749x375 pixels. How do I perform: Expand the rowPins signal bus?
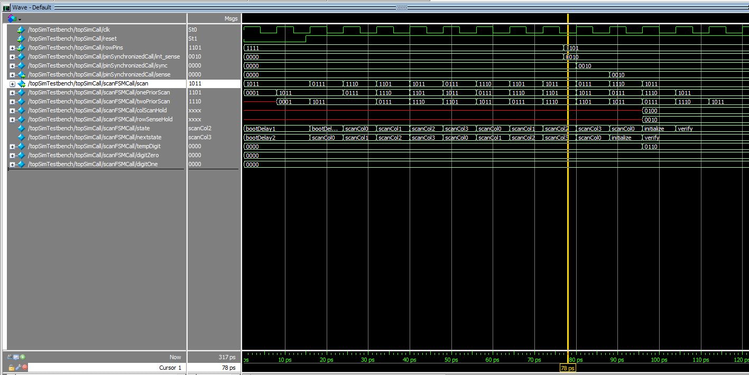coord(12,48)
